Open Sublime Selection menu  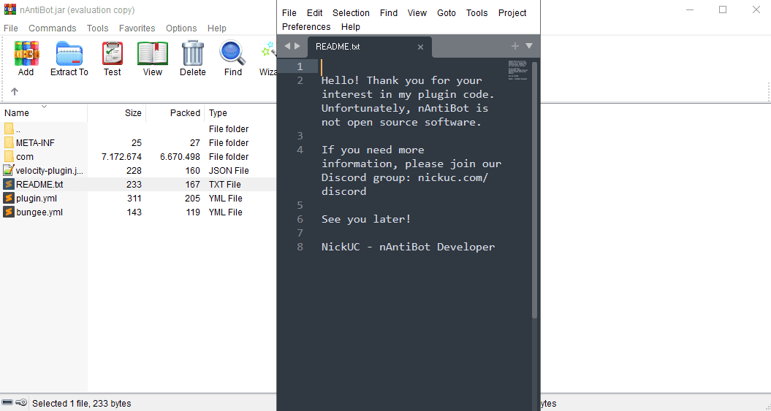point(351,12)
